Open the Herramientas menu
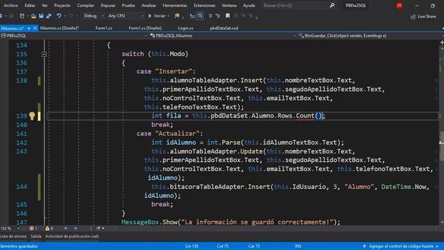The image size is (444, 250). pyautogui.click(x=175, y=6)
